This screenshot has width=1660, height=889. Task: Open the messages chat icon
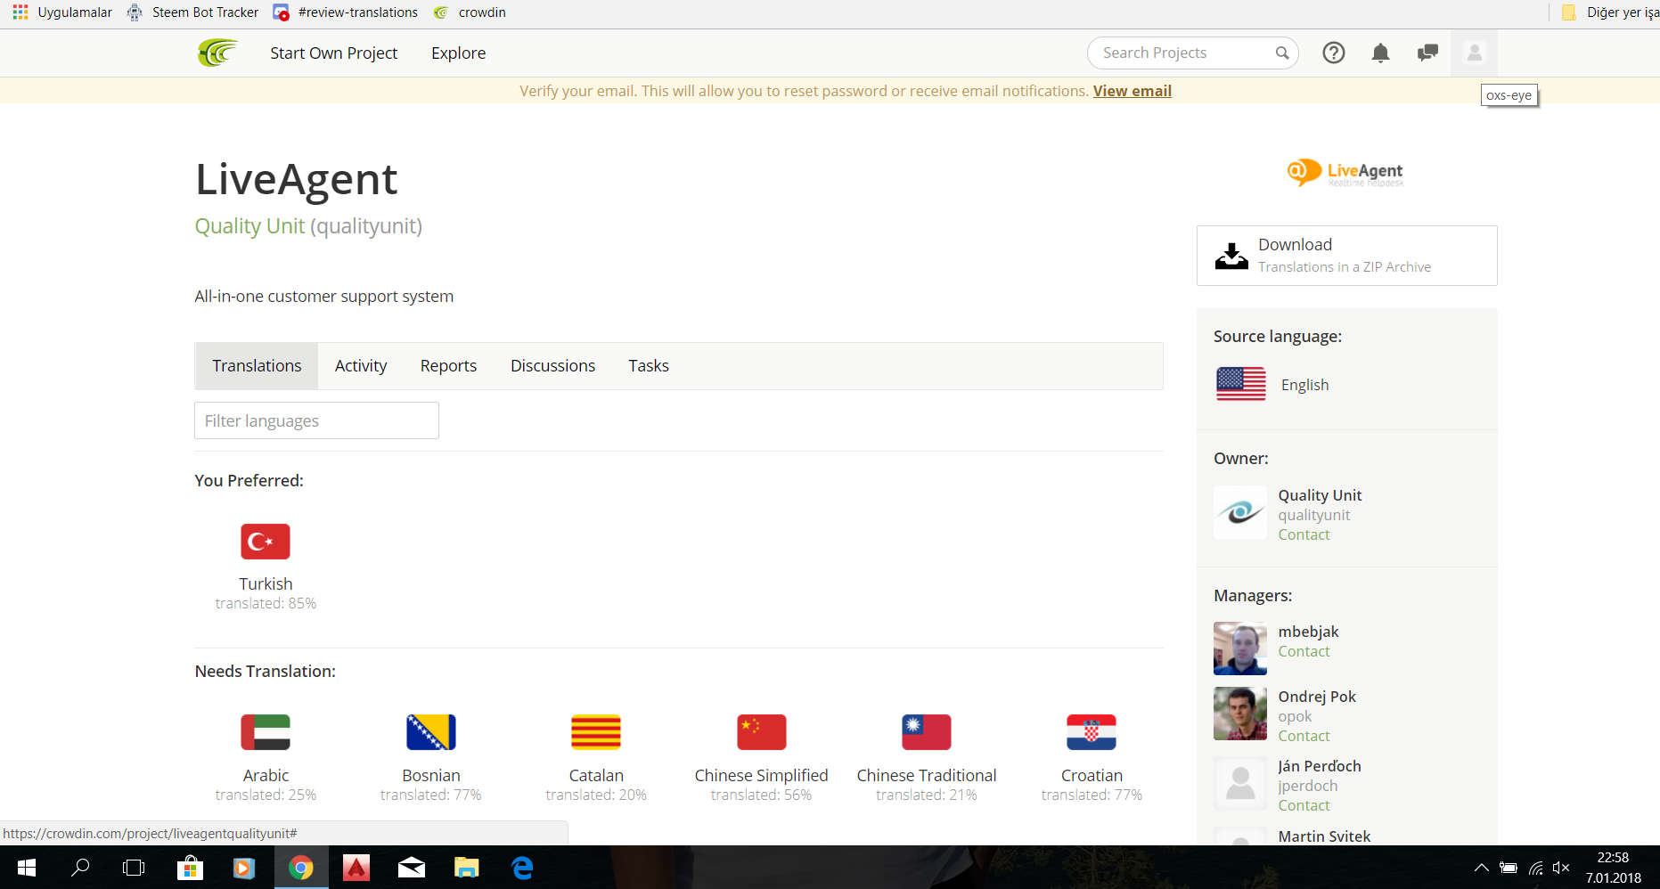point(1427,53)
